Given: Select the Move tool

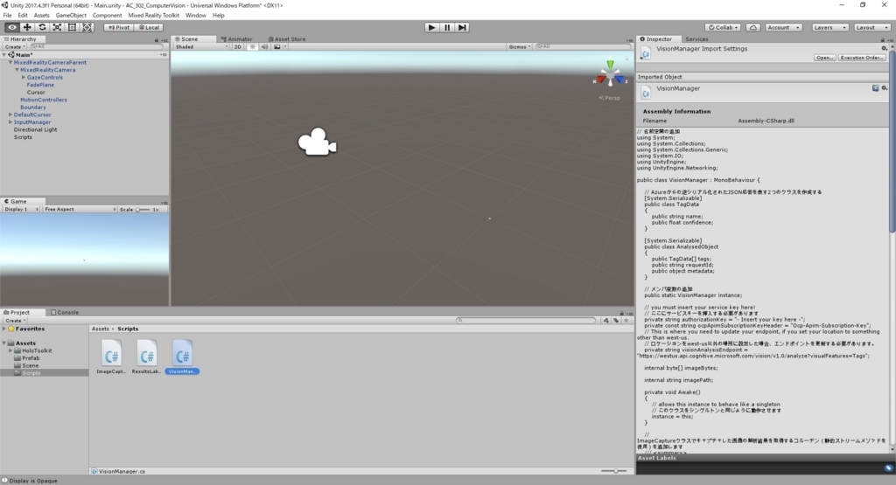Looking at the screenshot, I should pos(27,27).
